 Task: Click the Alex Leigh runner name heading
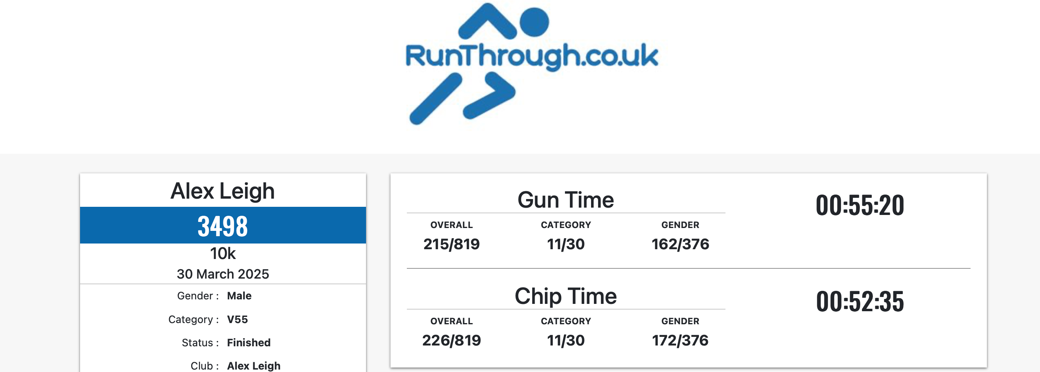coord(223,191)
